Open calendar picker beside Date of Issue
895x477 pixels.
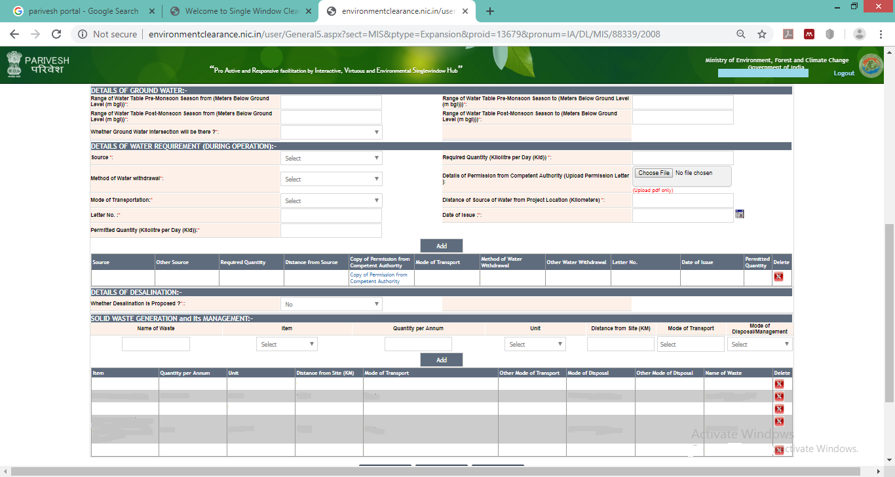point(739,214)
